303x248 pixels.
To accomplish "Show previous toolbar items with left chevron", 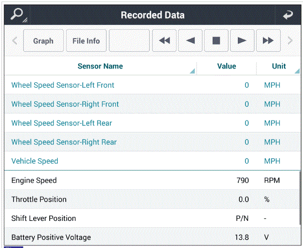I will coord(15,41).
